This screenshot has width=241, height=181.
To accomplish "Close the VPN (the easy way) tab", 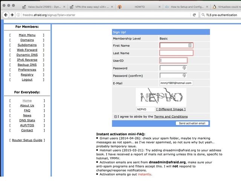I will tap(112, 7).
